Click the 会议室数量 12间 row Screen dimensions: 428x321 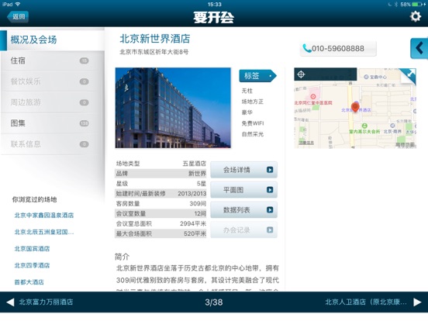click(160, 213)
